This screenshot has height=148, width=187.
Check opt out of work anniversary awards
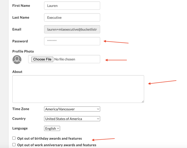pyautogui.click(x=14, y=145)
